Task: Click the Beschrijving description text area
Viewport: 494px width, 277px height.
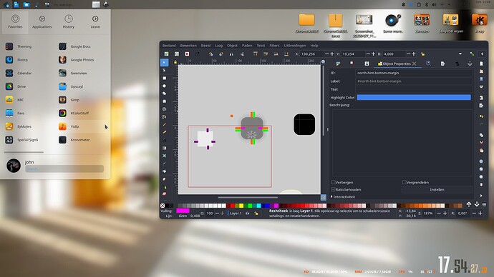Action: 402,143
